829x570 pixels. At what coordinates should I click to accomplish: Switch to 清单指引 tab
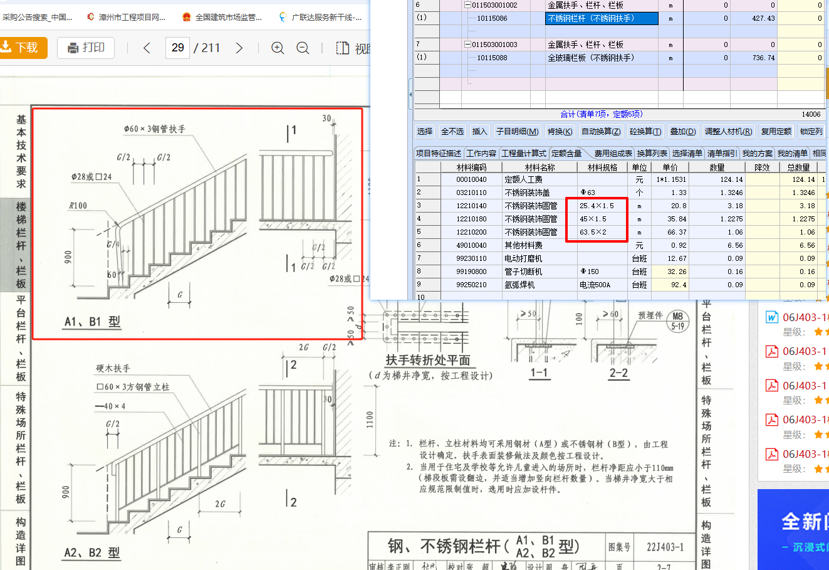tap(722, 153)
